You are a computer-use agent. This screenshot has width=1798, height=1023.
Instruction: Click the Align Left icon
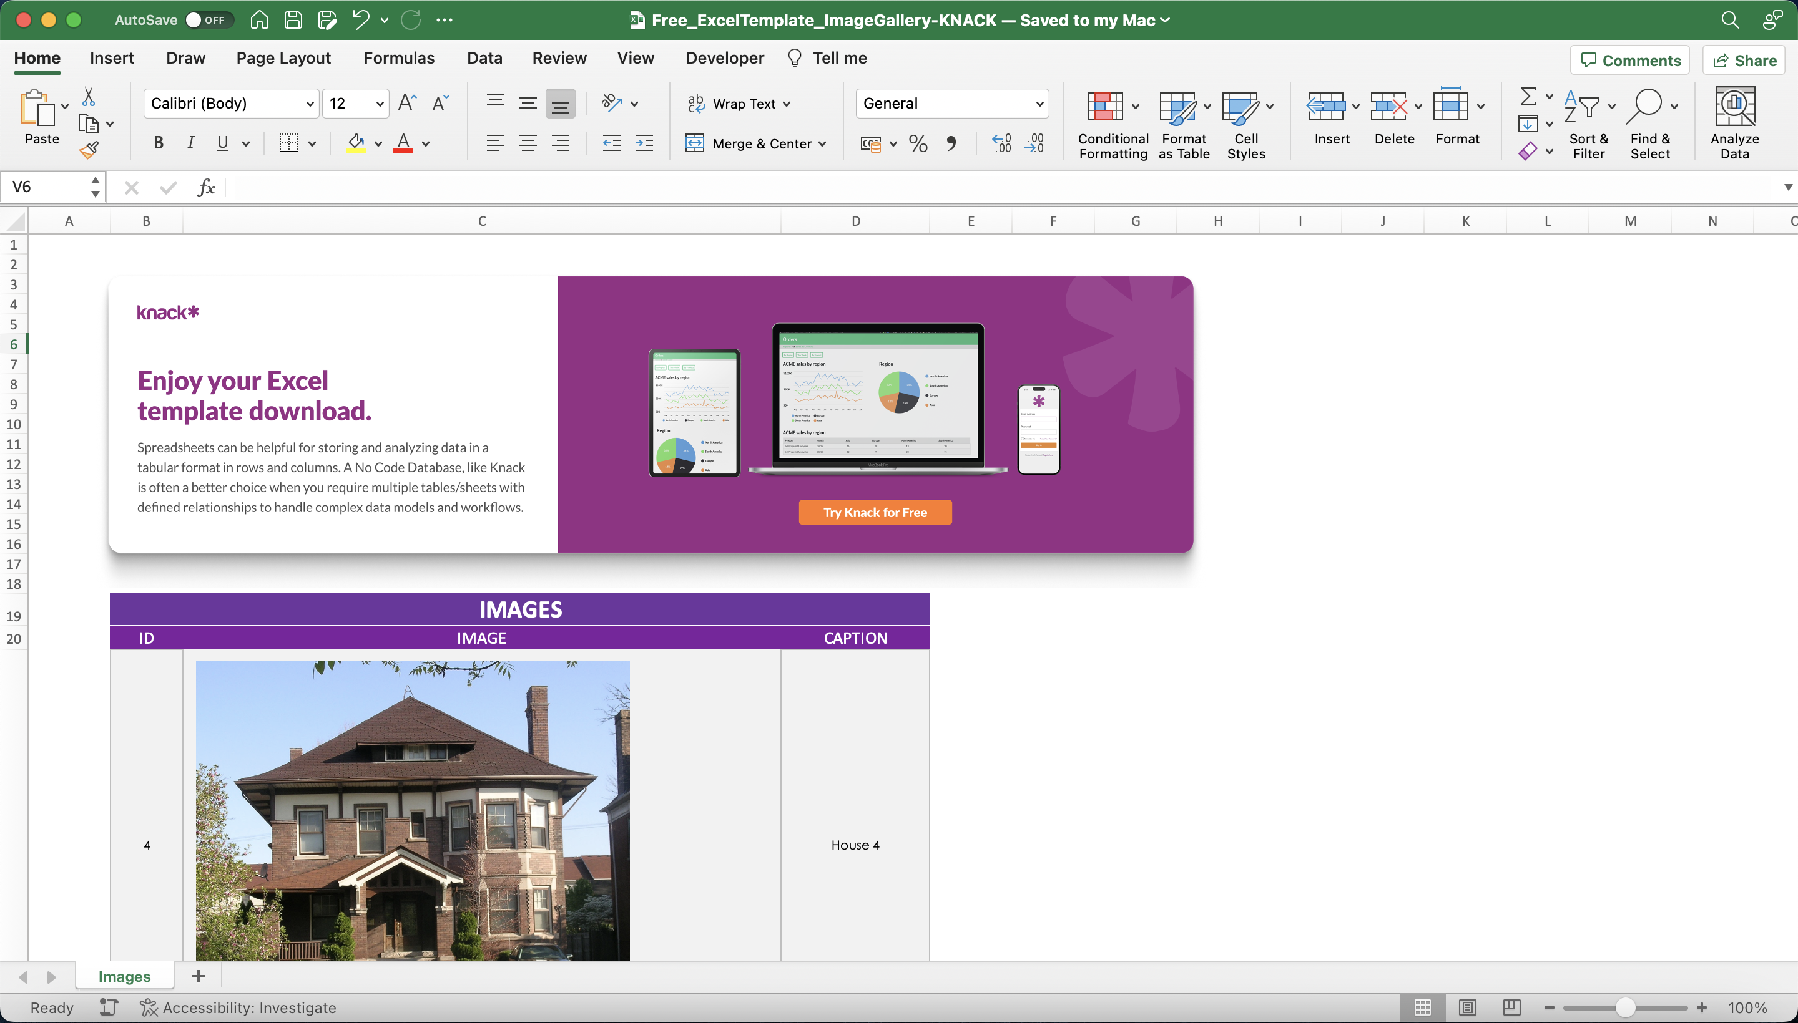tap(495, 143)
